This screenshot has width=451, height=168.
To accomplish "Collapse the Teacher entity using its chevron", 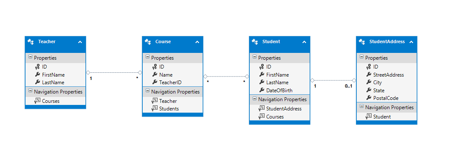I will [80, 42].
